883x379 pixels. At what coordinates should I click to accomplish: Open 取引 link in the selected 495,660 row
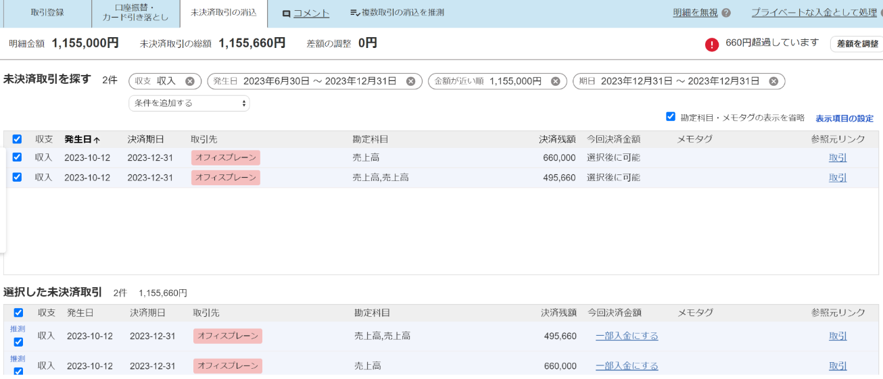838,336
